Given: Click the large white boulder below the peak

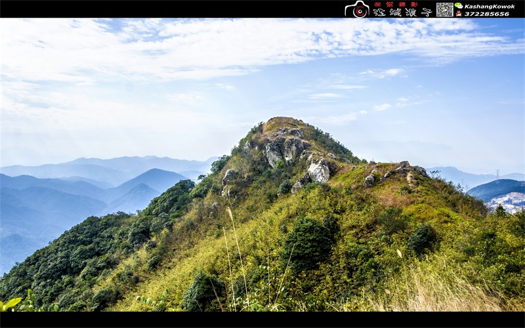Looking at the screenshot, I should tap(319, 171).
